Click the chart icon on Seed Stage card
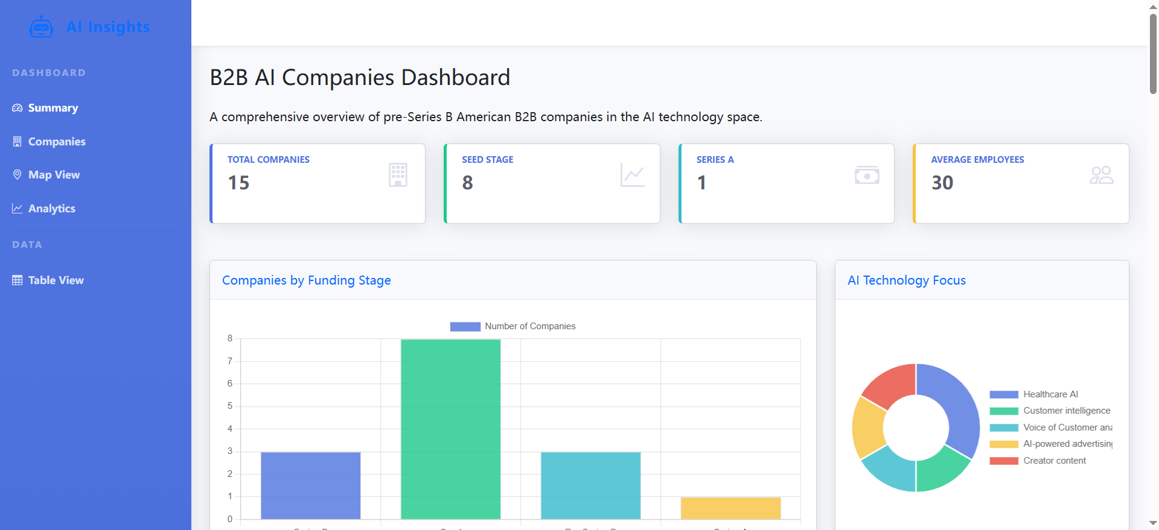Viewport: 1159px width, 530px height. pyautogui.click(x=632, y=175)
